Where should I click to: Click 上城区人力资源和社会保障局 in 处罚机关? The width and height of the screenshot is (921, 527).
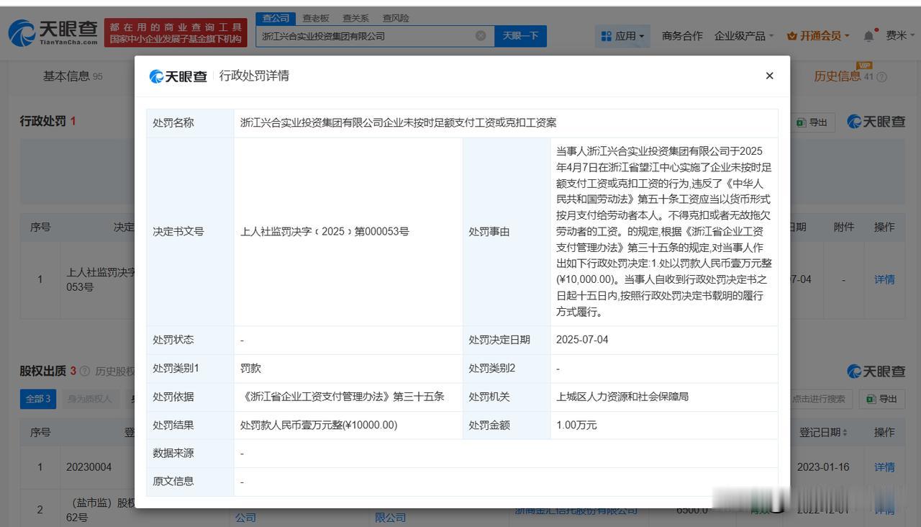tap(622, 397)
